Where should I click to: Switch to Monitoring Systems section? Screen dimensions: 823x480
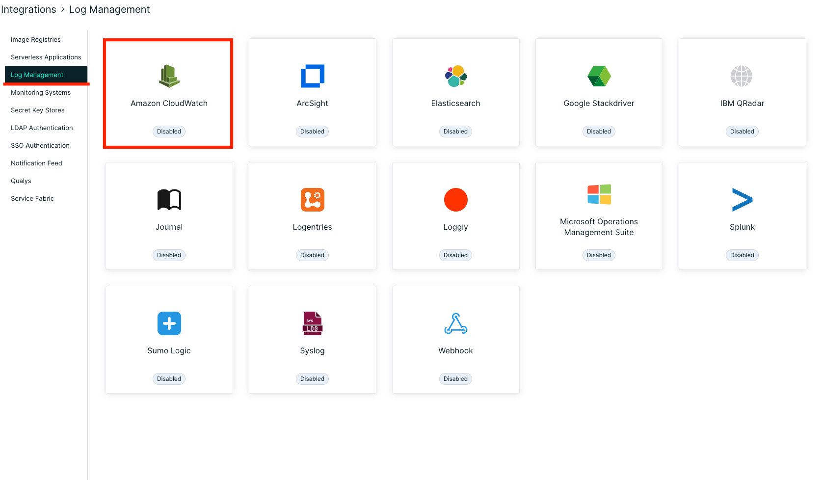pos(41,92)
